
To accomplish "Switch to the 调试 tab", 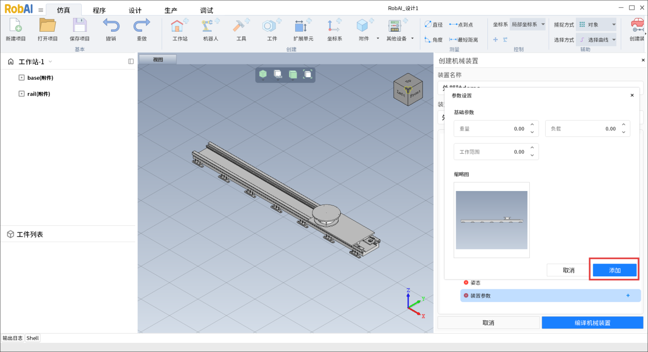I will [207, 10].
